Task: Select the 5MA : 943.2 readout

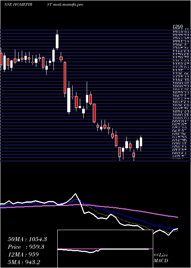Action: pos(24,262)
